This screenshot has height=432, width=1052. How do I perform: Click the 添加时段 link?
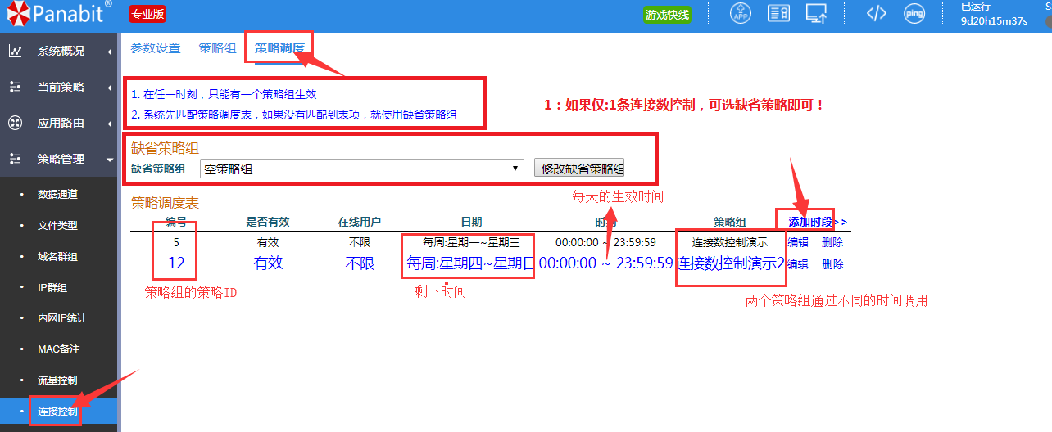click(x=809, y=222)
